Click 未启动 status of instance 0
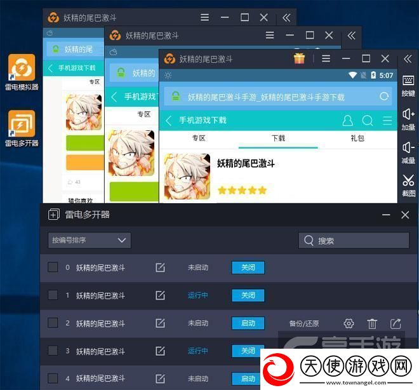Screen dimensions: 419x390 tap(197, 267)
